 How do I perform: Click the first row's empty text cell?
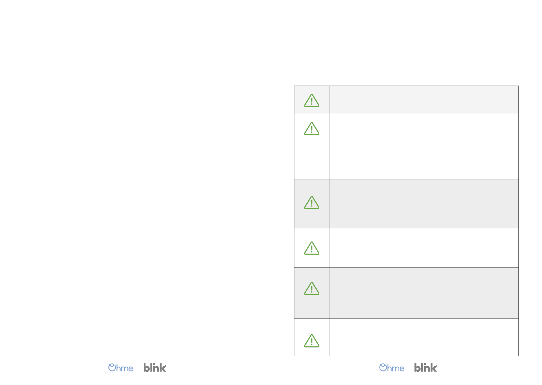424,100
